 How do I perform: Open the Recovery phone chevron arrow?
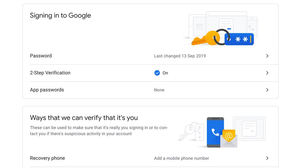[267, 158]
